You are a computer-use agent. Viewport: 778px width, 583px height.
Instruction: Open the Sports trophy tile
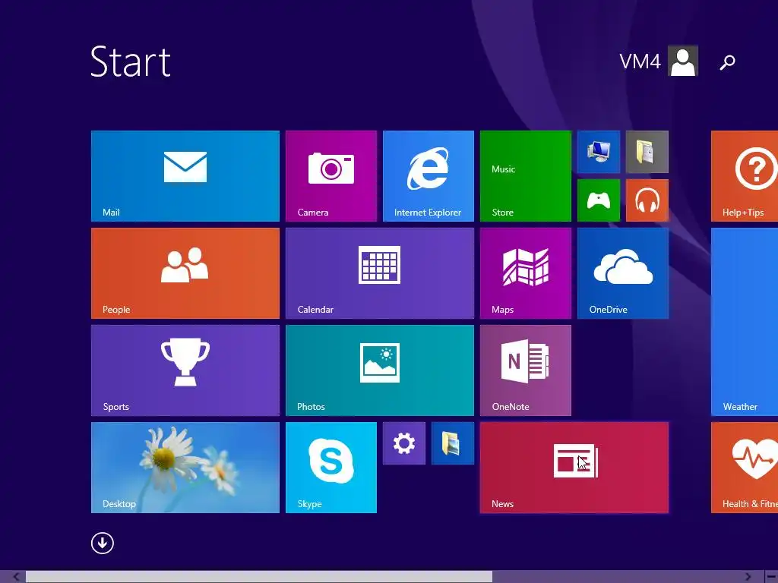pos(185,370)
